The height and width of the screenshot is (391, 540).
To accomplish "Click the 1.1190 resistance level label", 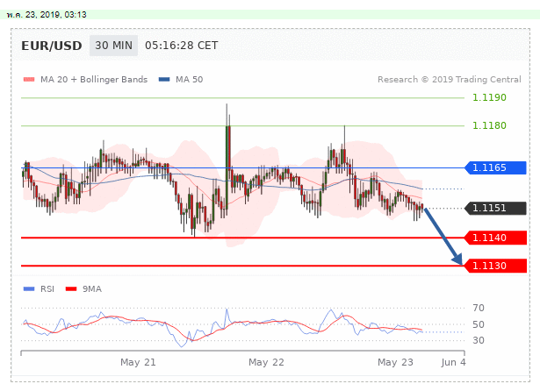I will click(x=489, y=97).
